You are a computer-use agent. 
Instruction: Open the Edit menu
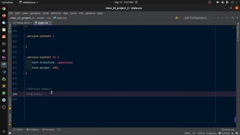(18, 13)
